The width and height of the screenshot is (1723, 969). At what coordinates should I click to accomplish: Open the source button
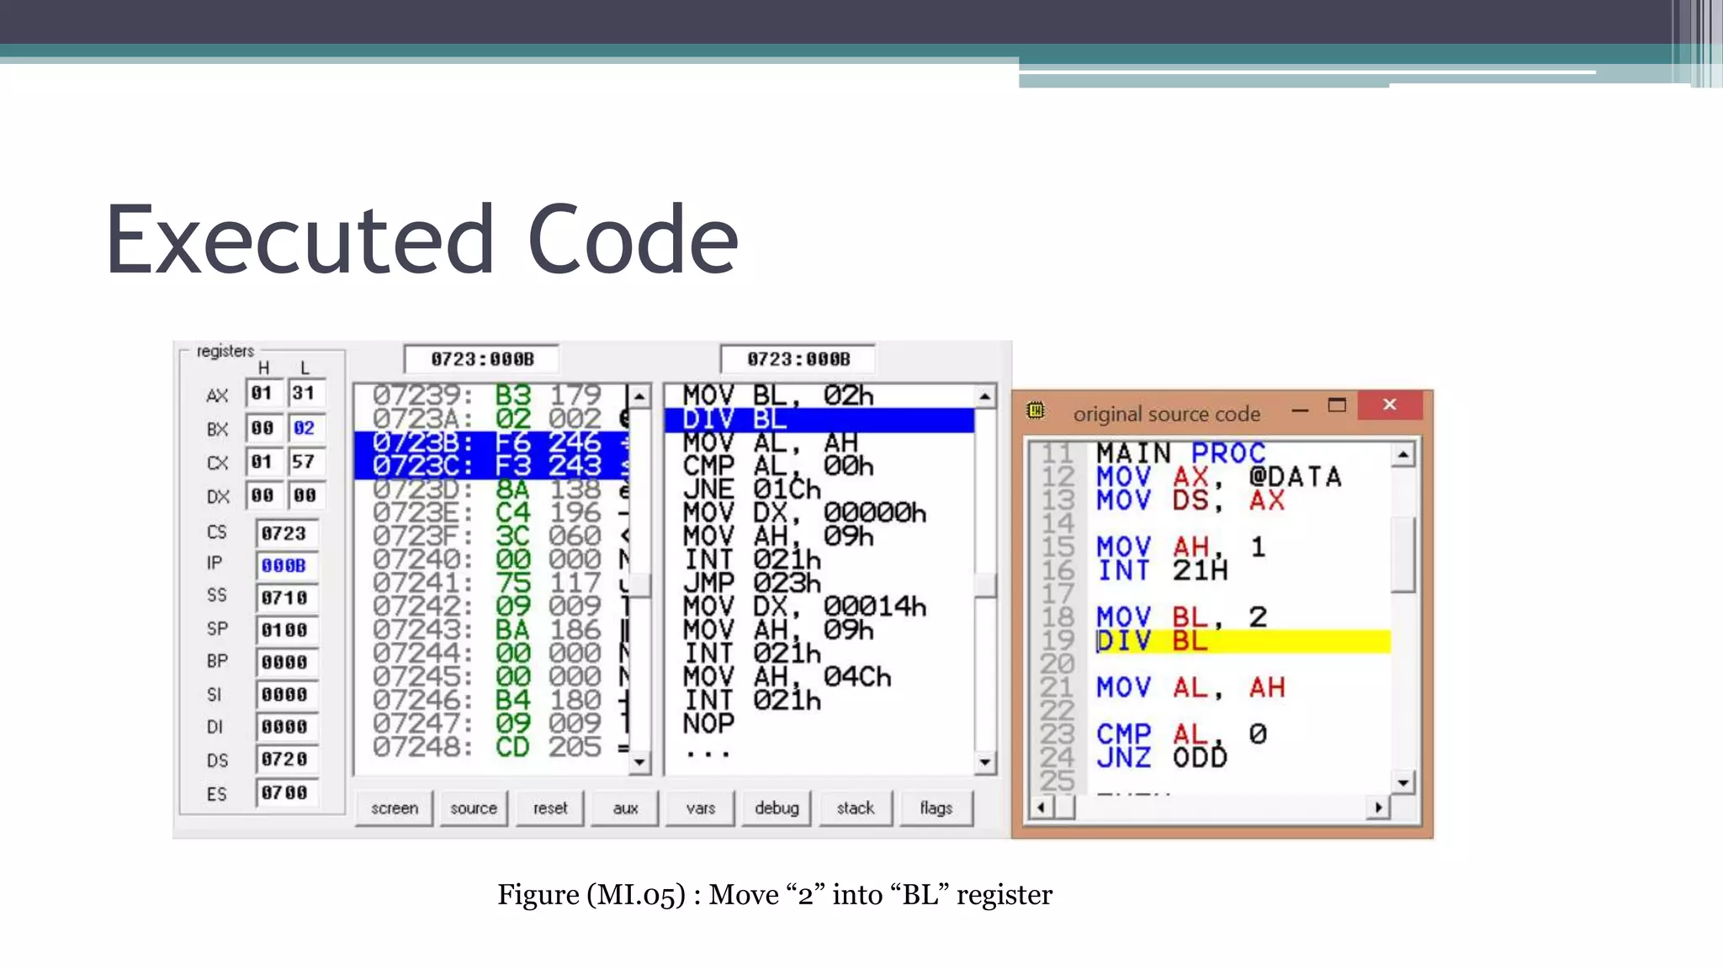(x=473, y=807)
